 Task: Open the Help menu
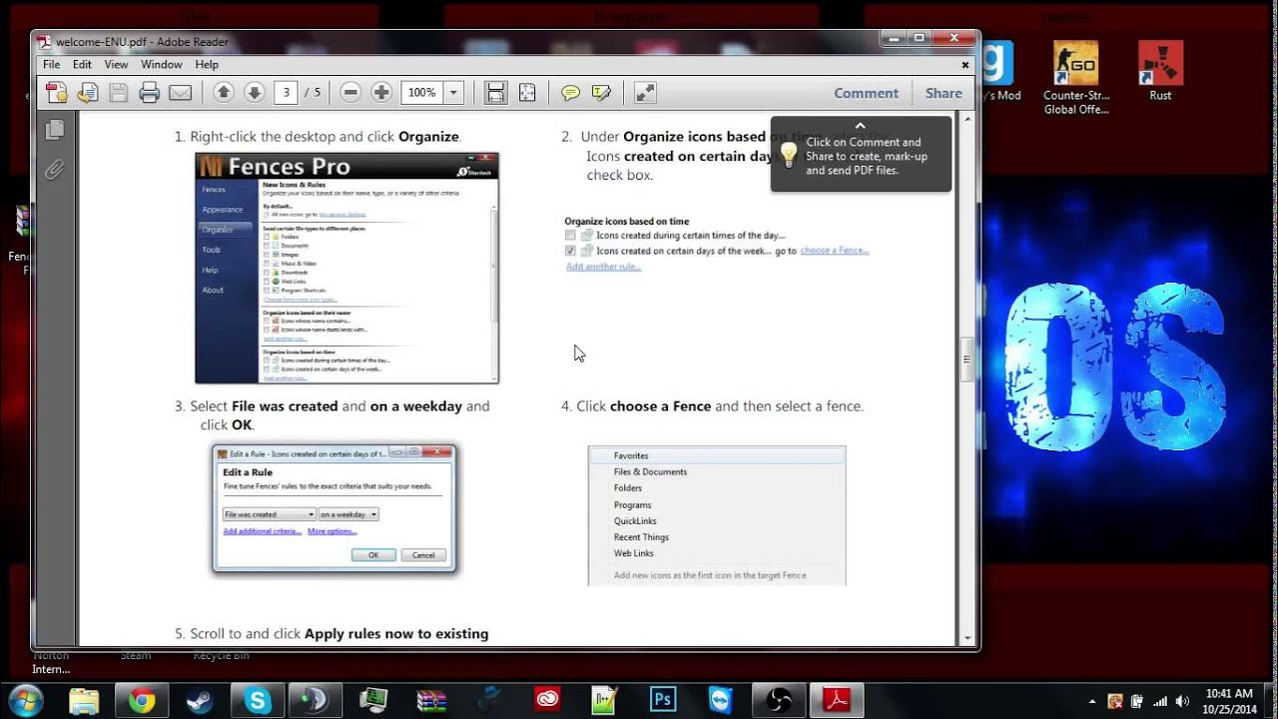click(207, 64)
